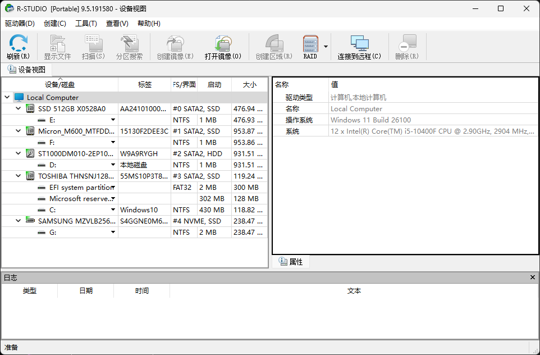Open the Drive (驱动器) menu
Image resolution: width=540 pixels, height=355 pixels.
(20, 24)
